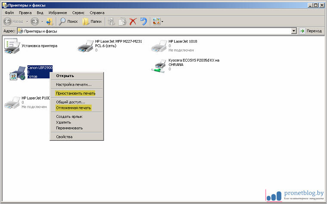
Task: Open the Сервис menu
Action: [x=78, y=13]
